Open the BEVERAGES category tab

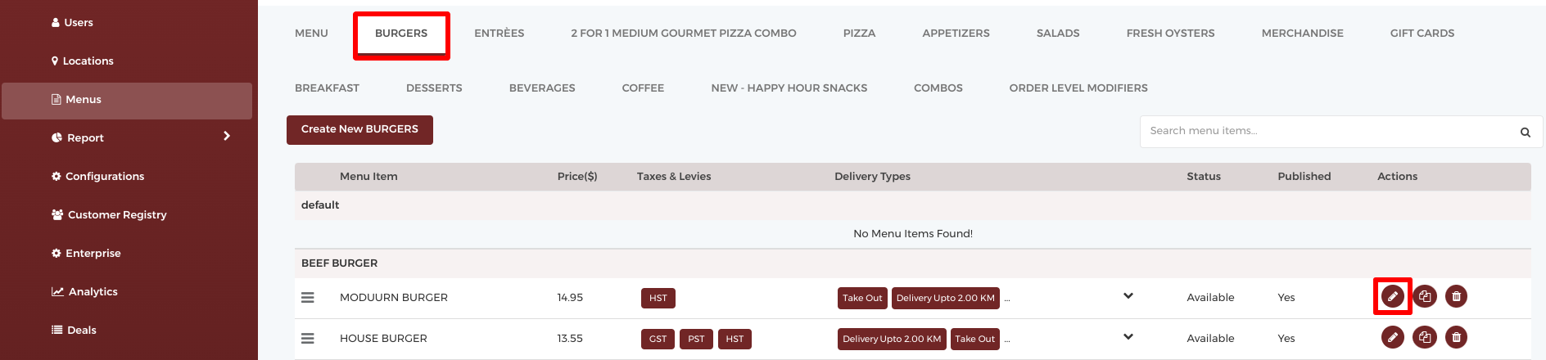click(542, 88)
